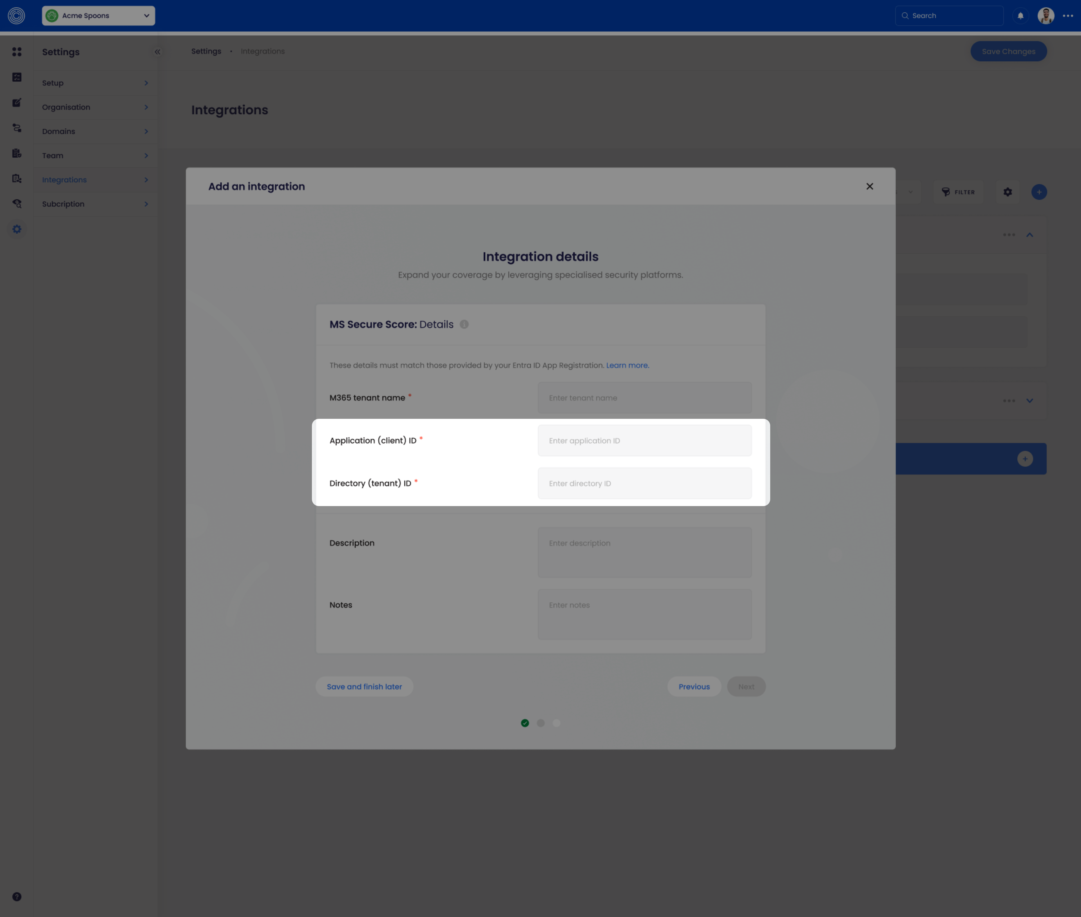Click the Settings breadcrumb
Image resolution: width=1081 pixels, height=917 pixels.
coord(206,51)
